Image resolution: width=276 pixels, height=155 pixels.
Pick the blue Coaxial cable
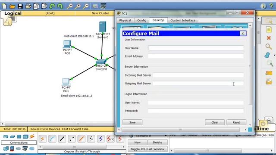point(100,139)
